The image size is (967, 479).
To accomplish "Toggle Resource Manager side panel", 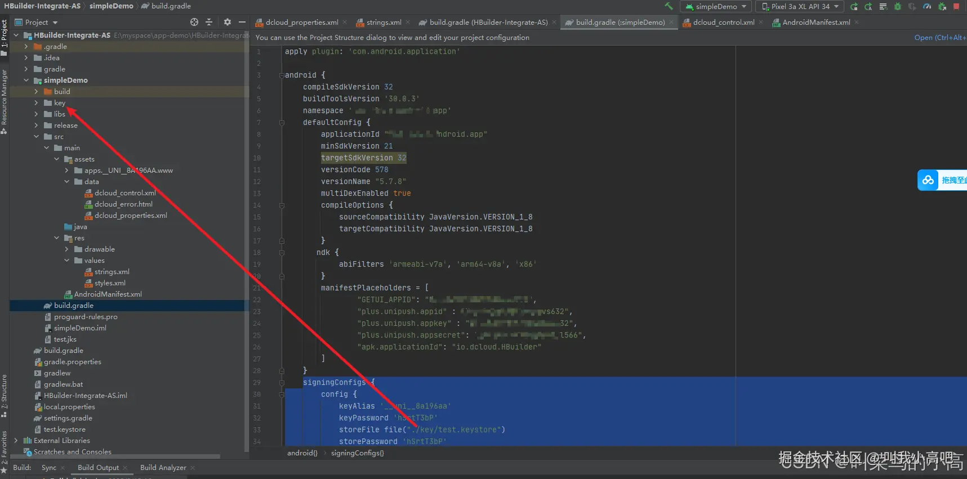I will pos(4,101).
